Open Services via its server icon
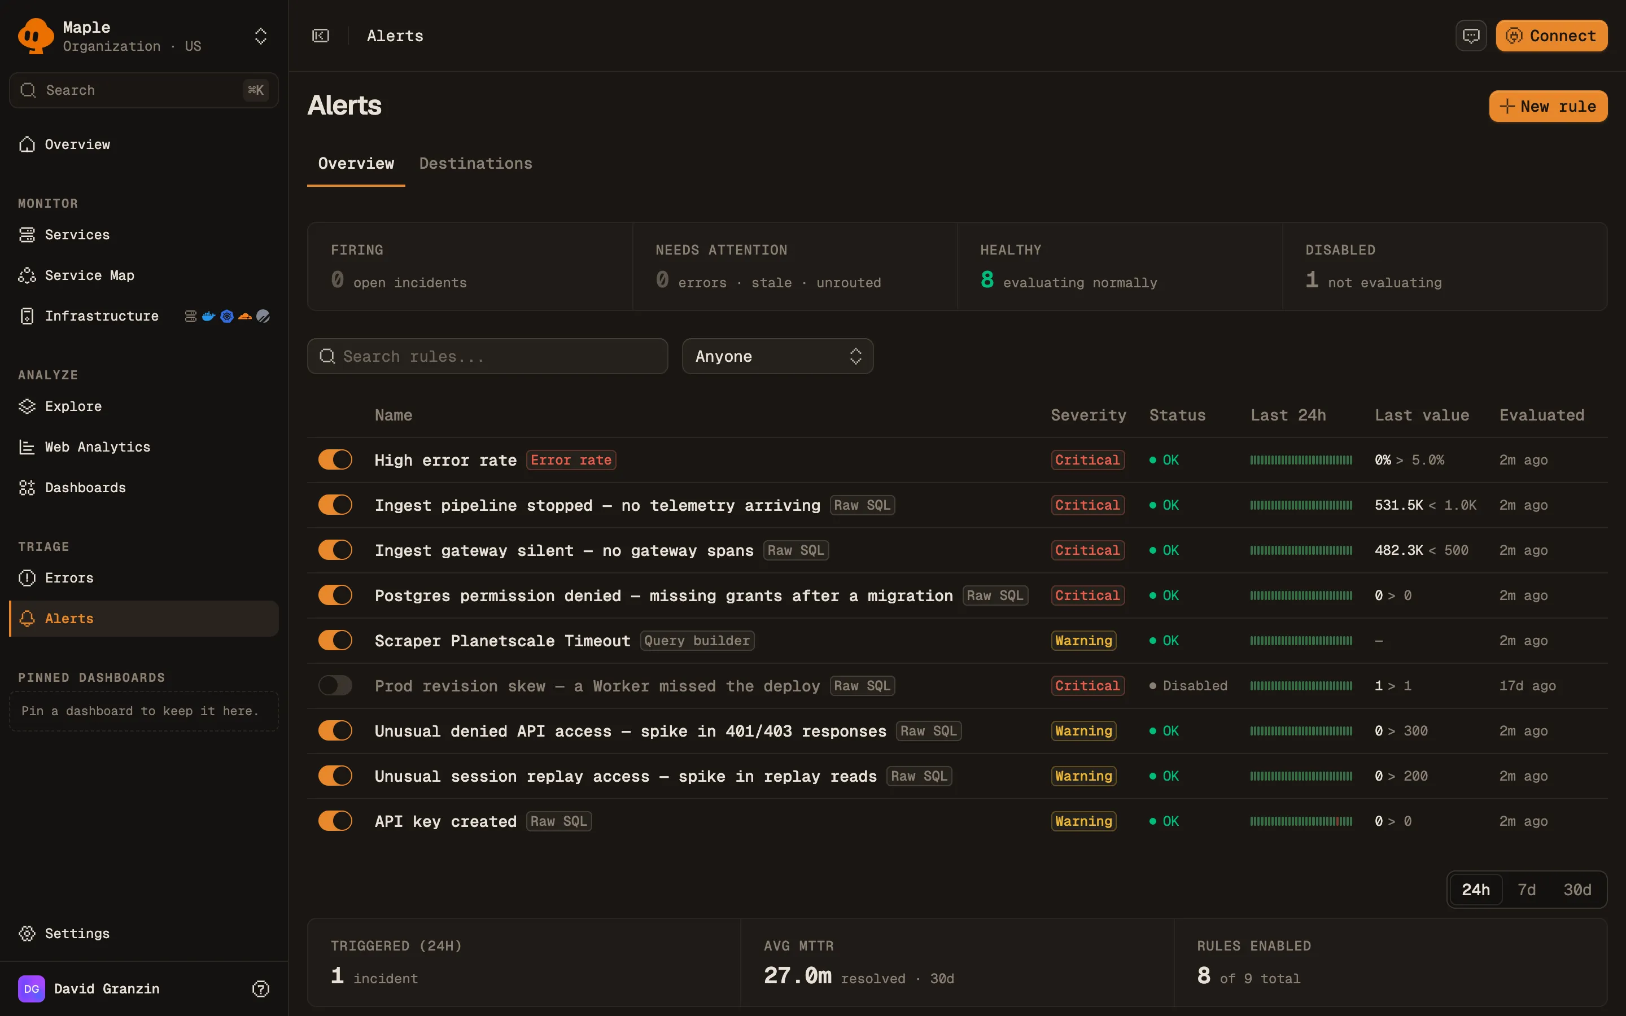 tap(27, 234)
